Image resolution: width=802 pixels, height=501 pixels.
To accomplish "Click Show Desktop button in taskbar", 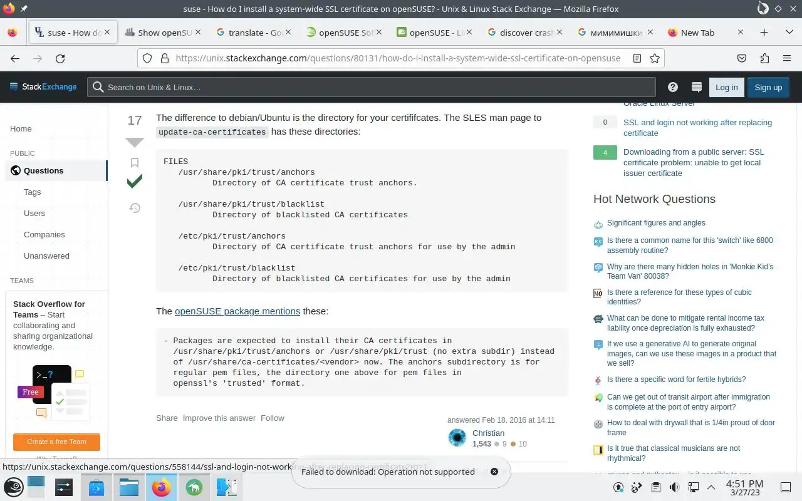I will 785,487.
